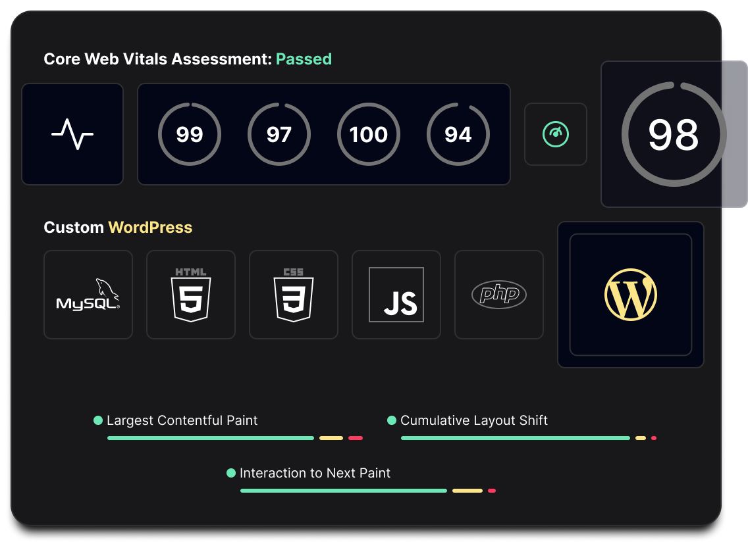This screenshot has height=542, width=748.
Task: Select the score circle showing 94
Action: (x=458, y=134)
